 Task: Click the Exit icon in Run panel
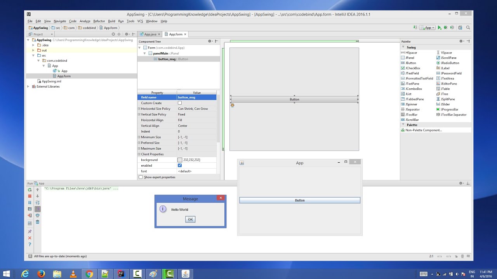[x=30, y=215]
